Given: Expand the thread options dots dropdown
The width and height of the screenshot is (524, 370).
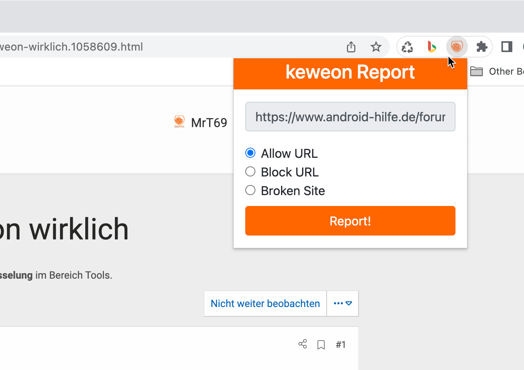Looking at the screenshot, I should [343, 304].
